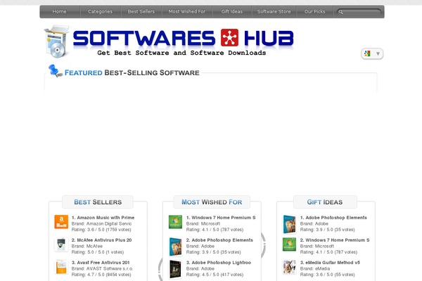Click Photoshop Elements thumbnail in Gift Ideas
The width and height of the screenshot is (422, 281).
289,224
